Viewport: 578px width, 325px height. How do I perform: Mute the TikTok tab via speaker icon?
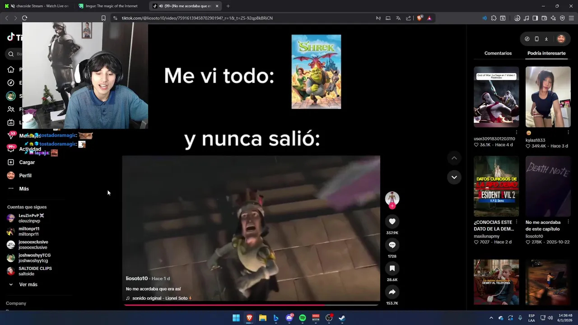pos(161,6)
